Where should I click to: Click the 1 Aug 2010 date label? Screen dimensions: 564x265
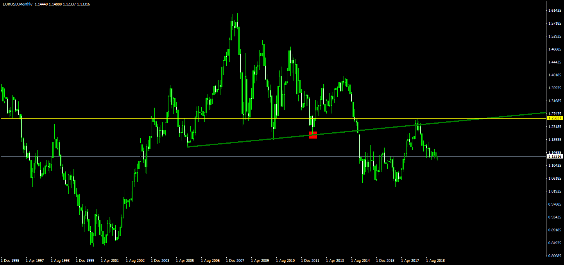point(285,260)
